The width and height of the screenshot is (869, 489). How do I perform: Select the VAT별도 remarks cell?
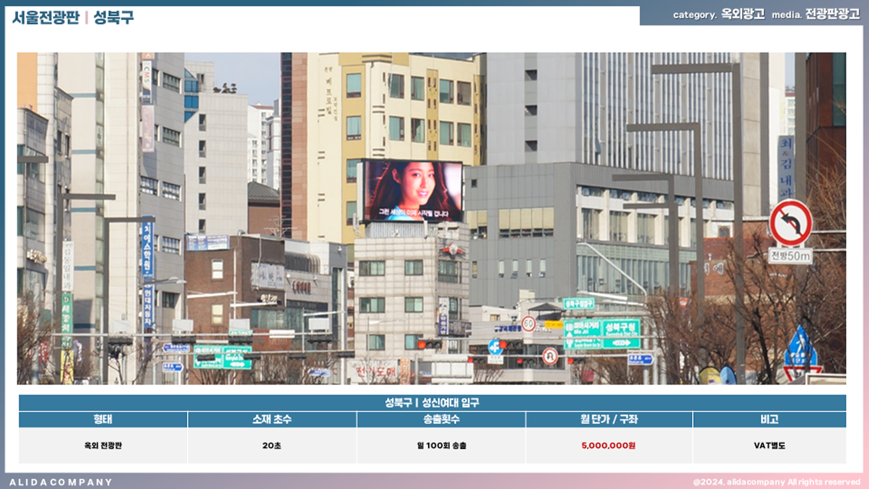[x=769, y=445]
